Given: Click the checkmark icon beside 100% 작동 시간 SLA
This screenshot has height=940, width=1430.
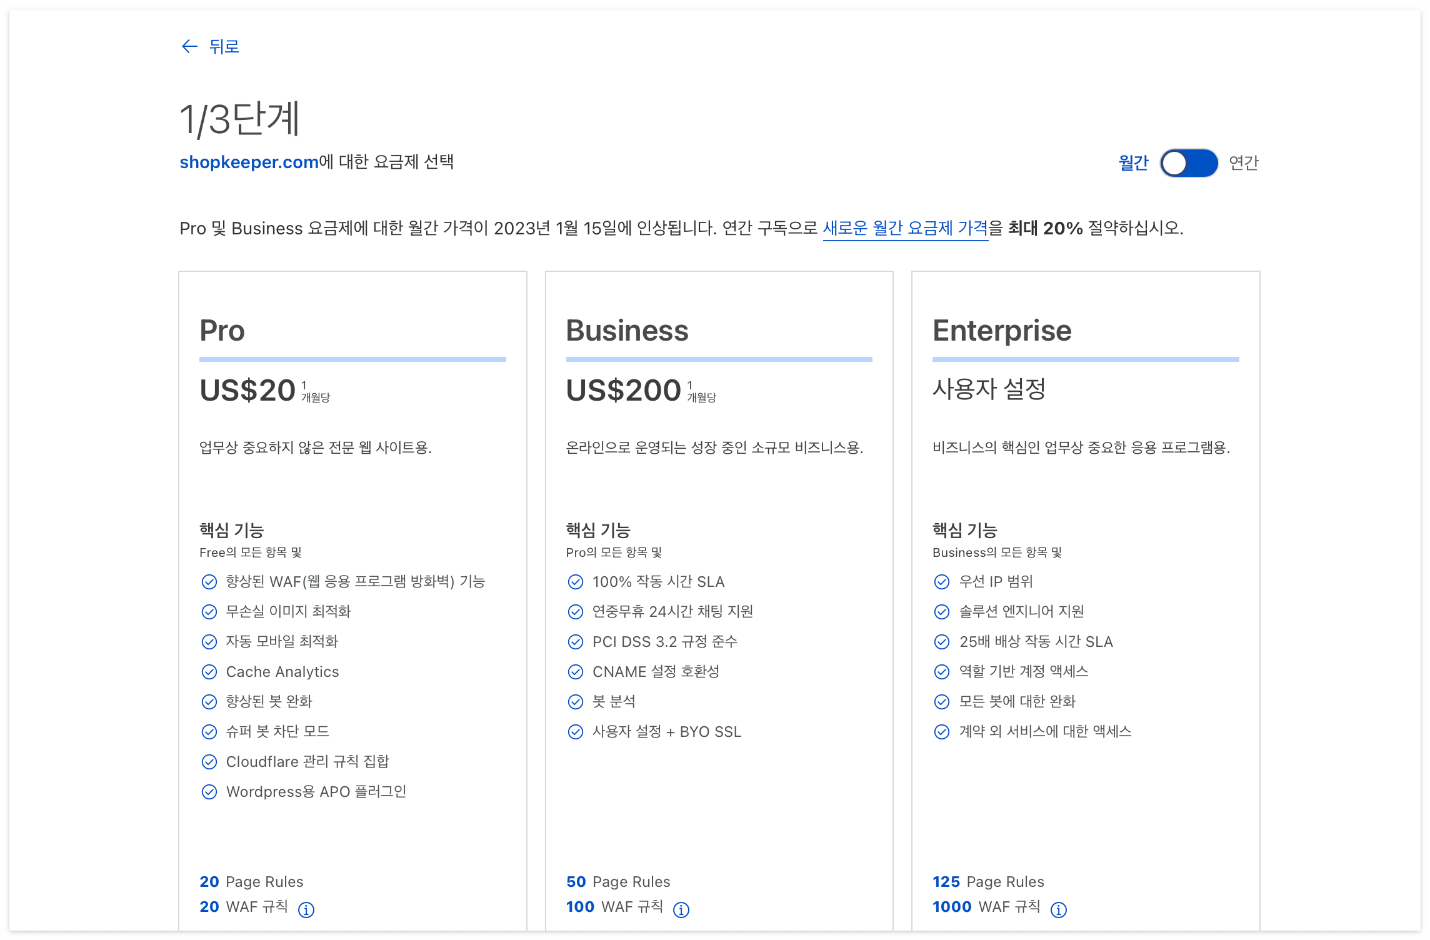Looking at the screenshot, I should [575, 582].
